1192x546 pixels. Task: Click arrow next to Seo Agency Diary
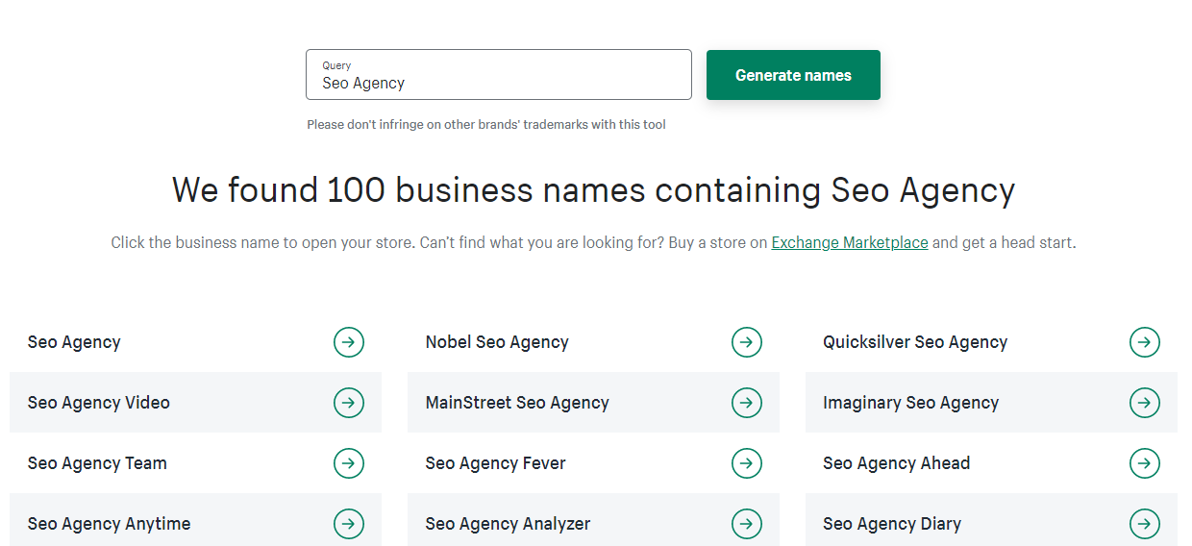[x=1144, y=524]
